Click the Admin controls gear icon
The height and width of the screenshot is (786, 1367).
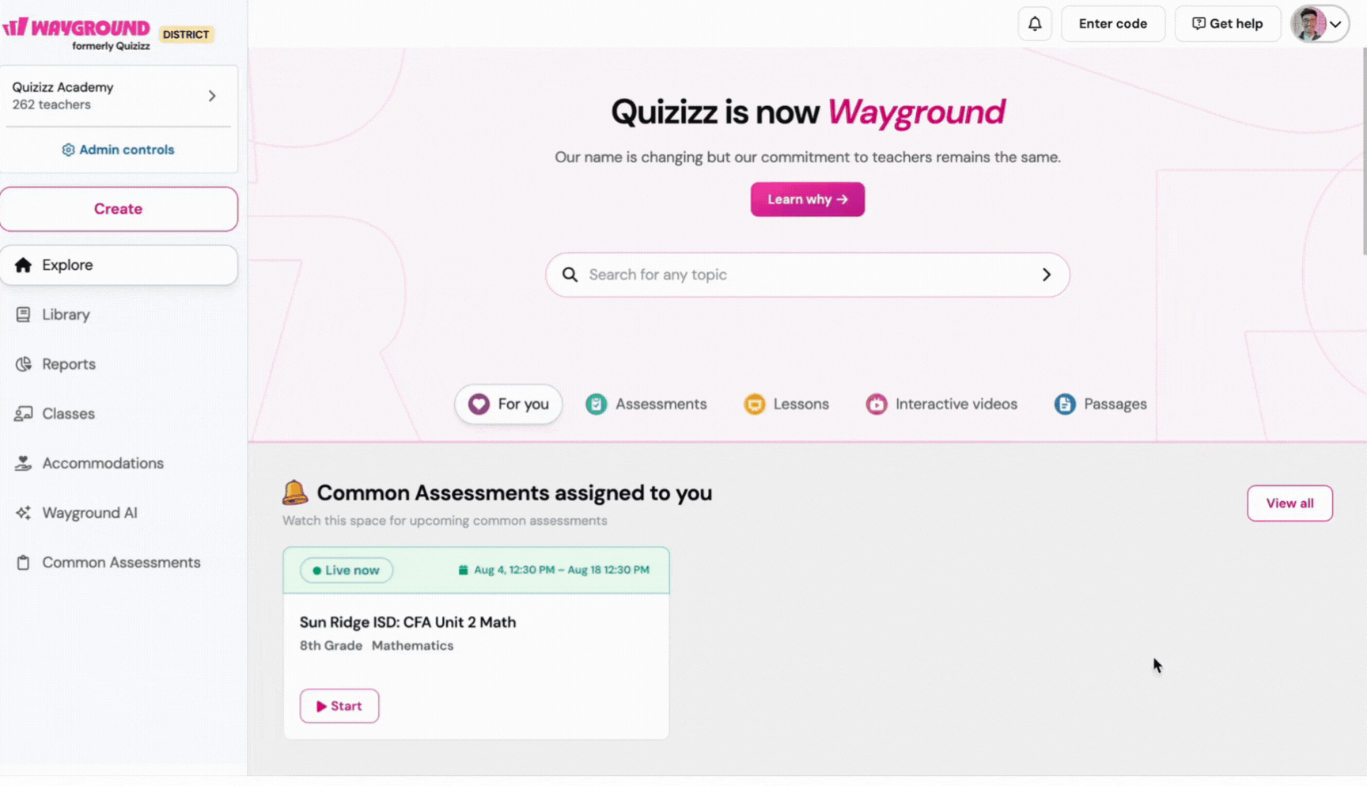(x=68, y=150)
